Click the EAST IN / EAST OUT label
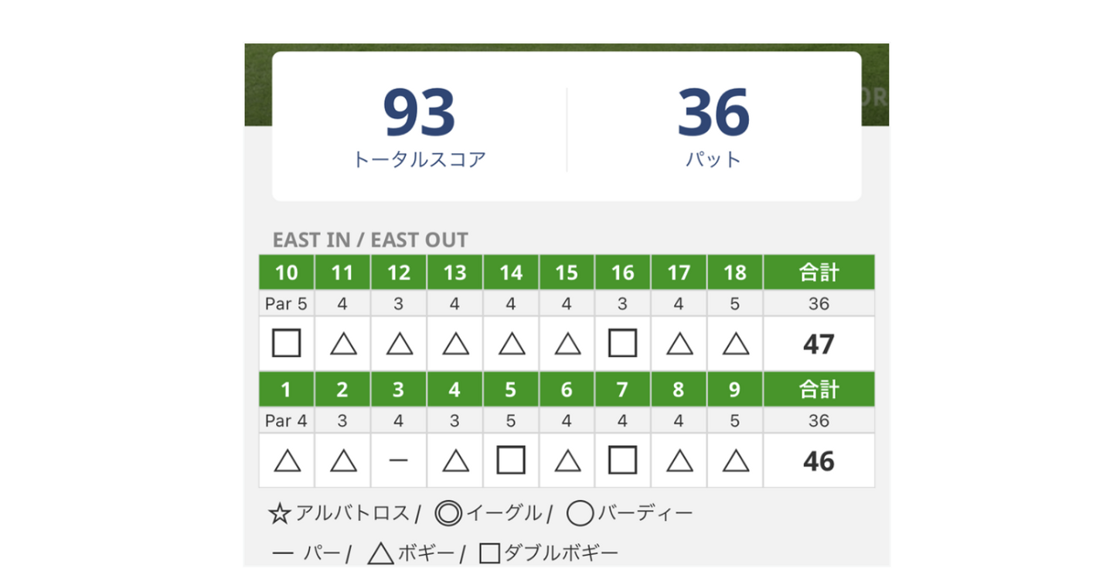 point(370,240)
